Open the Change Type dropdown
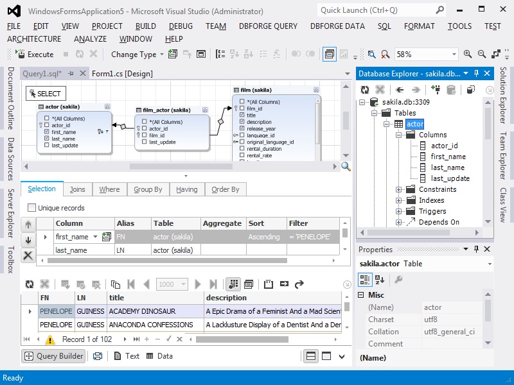This screenshot has height=385, width=514. 162,55
